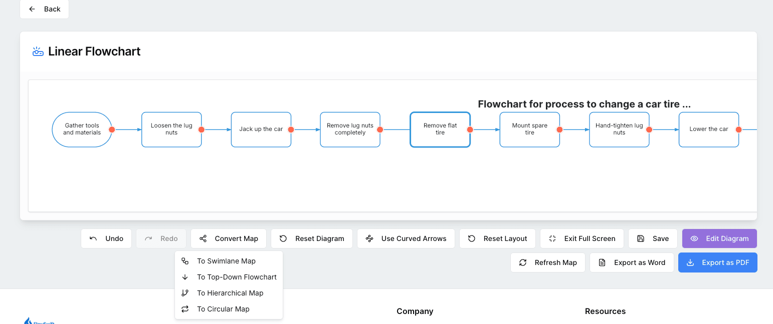Select the Jack up the car node

(261, 129)
